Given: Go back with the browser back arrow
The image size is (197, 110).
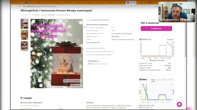Looking at the screenshot, I should tap(13, 6).
